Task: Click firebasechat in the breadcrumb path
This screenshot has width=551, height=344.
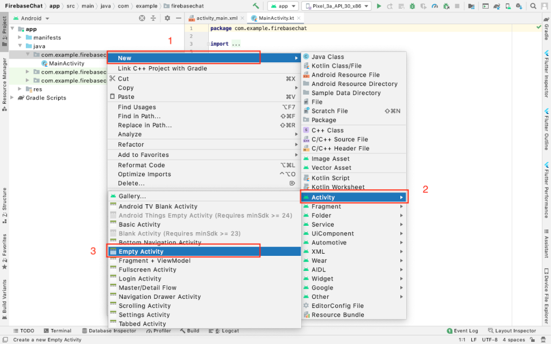Action: (x=183, y=6)
